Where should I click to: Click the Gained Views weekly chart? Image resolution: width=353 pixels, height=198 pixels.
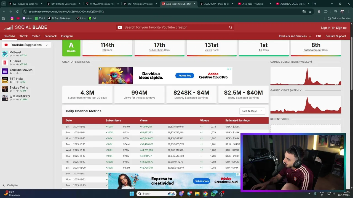click(x=306, y=105)
